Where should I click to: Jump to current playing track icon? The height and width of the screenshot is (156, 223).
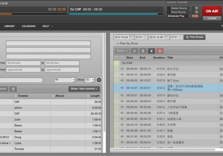pos(151,51)
